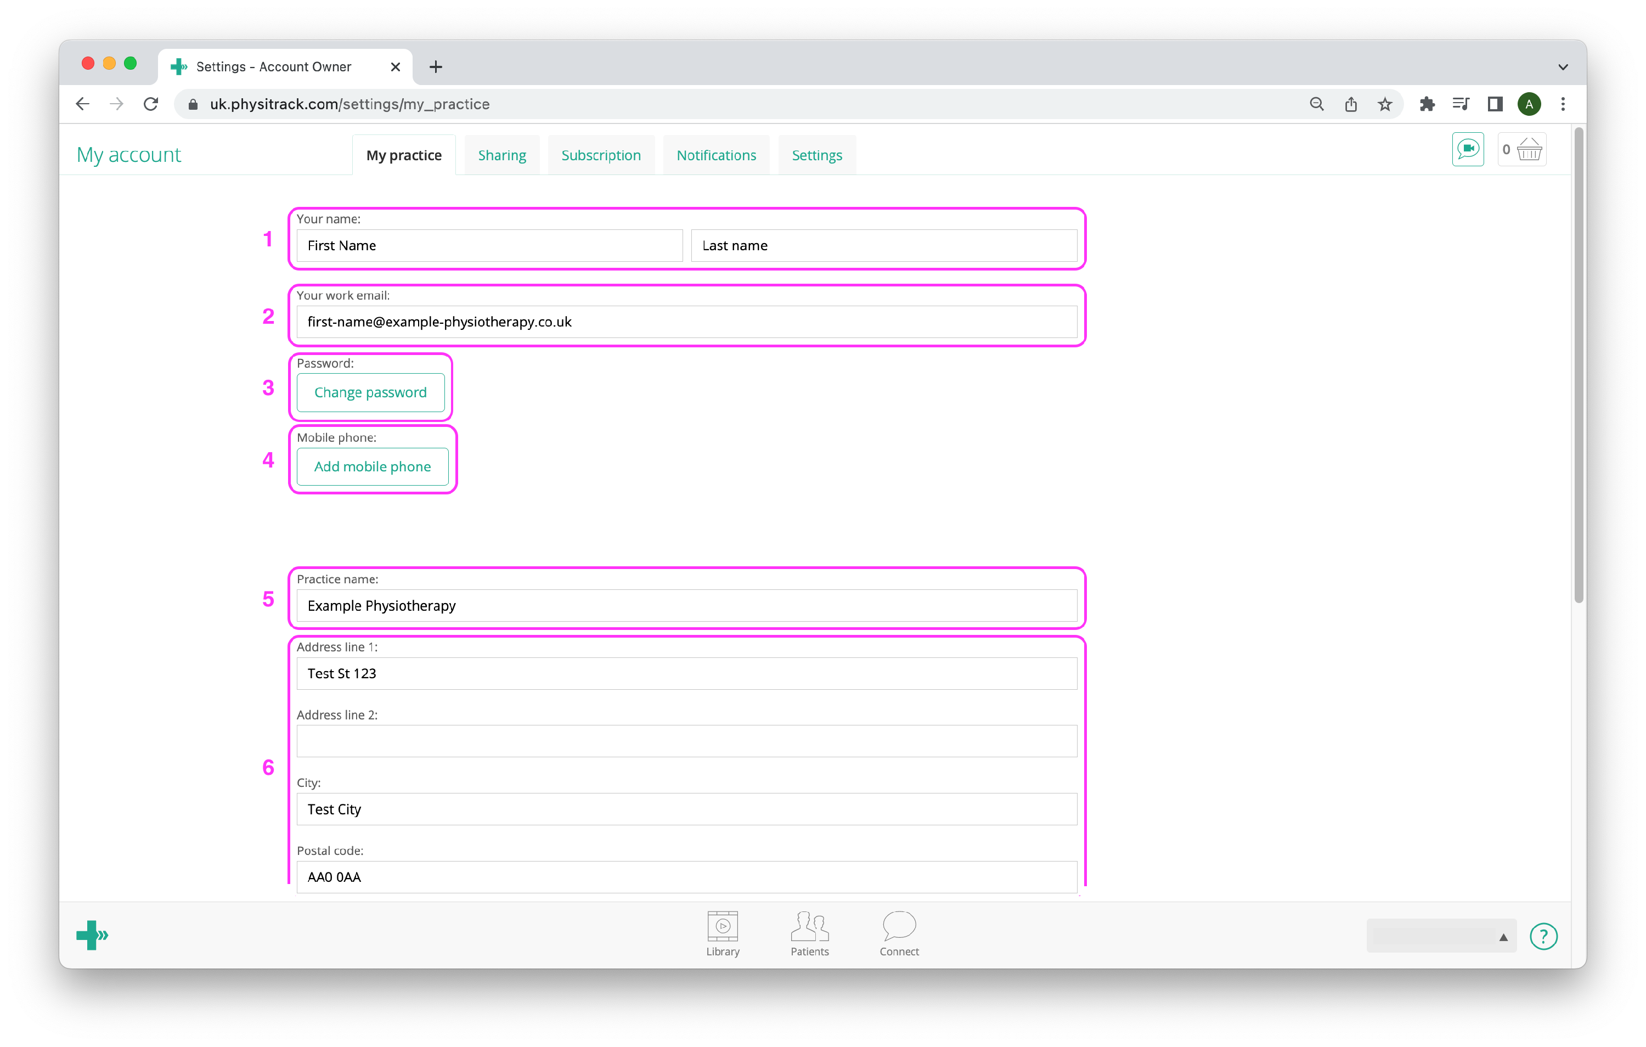Expand the bottom-right account dropdown

tap(1441, 936)
